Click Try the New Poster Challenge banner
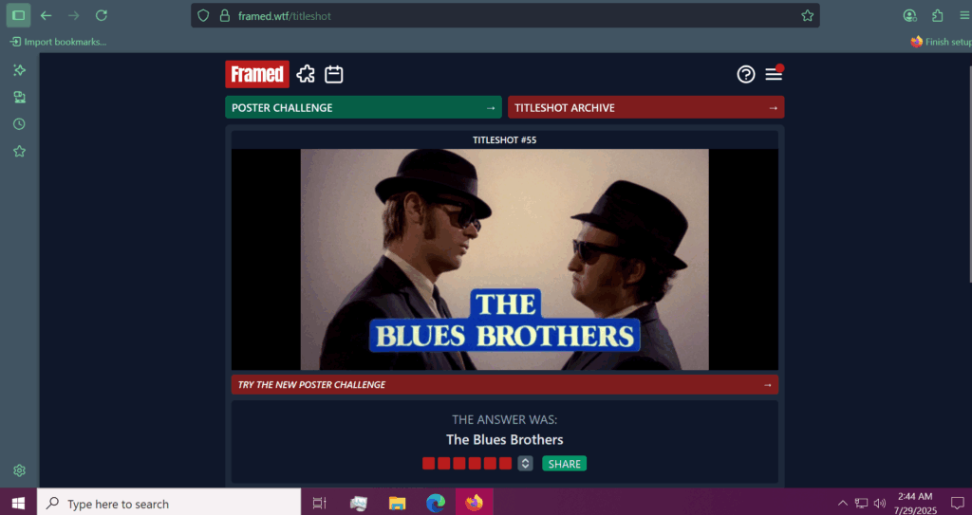 504,385
